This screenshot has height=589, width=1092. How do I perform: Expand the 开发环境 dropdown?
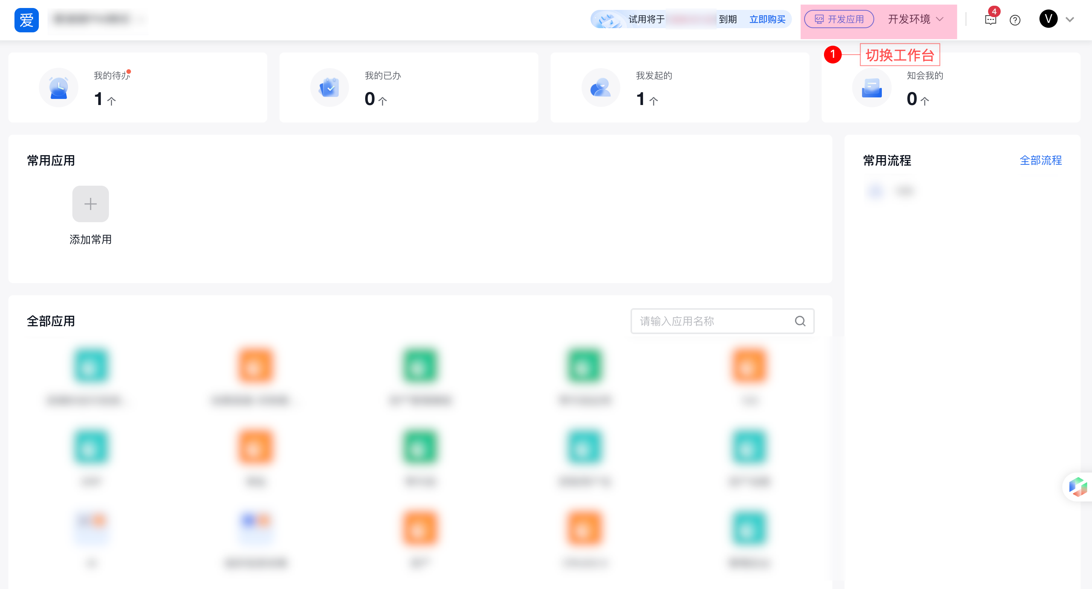click(x=915, y=19)
